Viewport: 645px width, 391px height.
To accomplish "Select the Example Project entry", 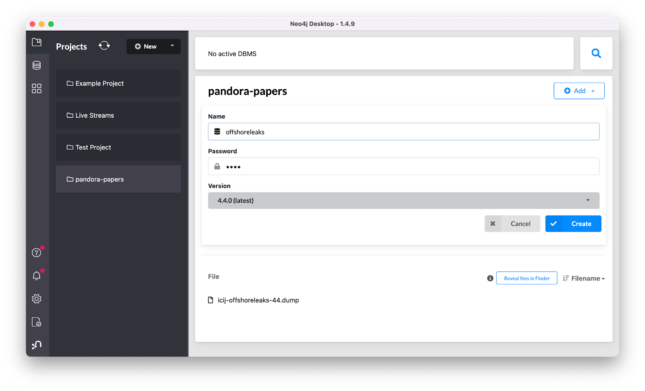I will click(118, 83).
